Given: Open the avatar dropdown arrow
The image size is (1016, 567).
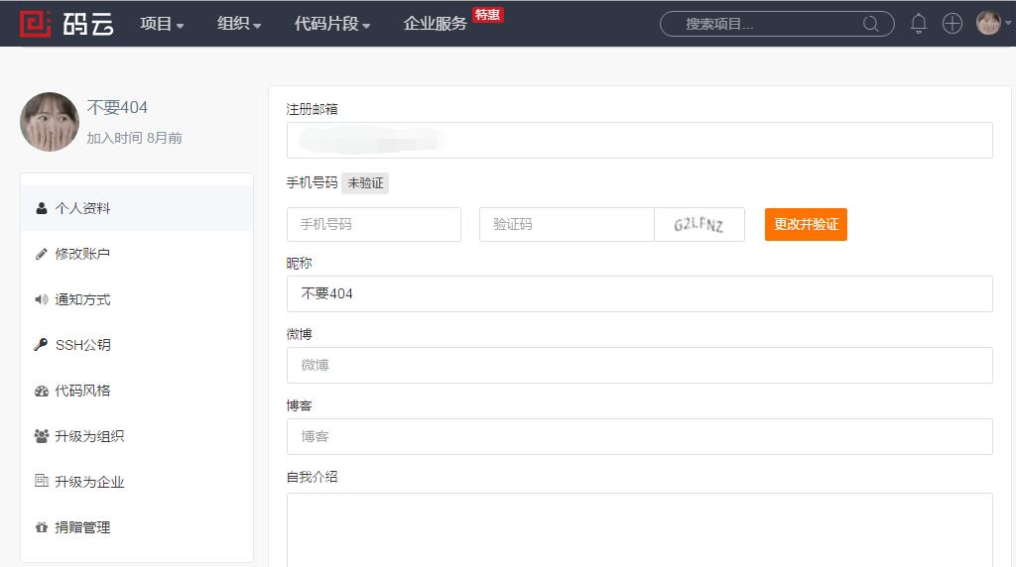Looking at the screenshot, I should 1008,24.
